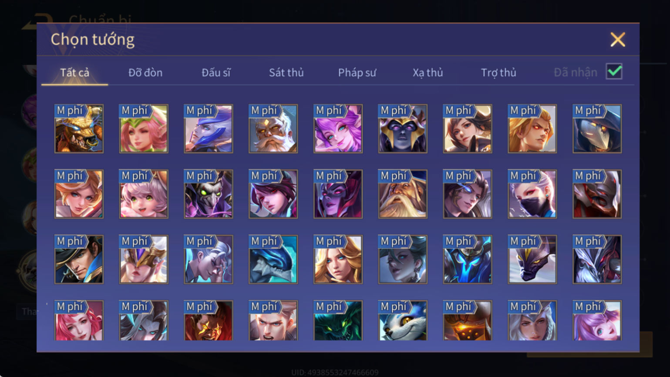
Task: Choose the cowboy hat gunslinger hero
Action: [79, 259]
